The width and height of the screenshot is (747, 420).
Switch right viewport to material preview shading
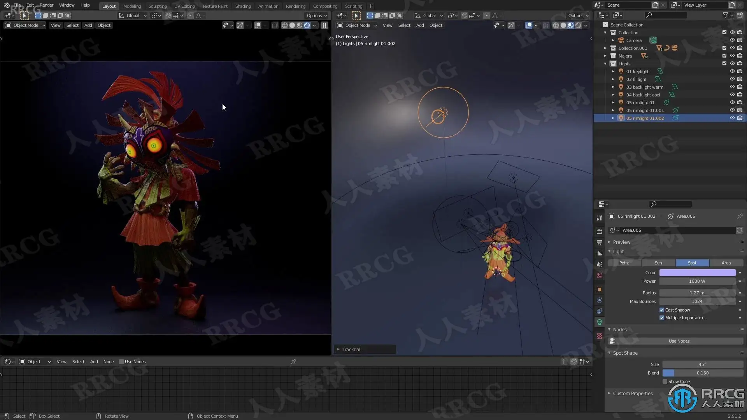(x=571, y=25)
